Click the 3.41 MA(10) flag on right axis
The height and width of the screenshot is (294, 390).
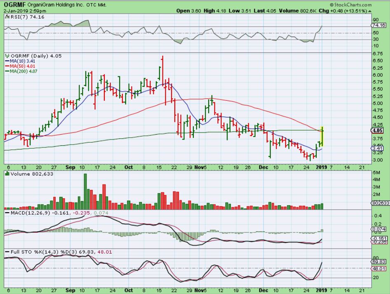pyautogui.click(x=376, y=148)
